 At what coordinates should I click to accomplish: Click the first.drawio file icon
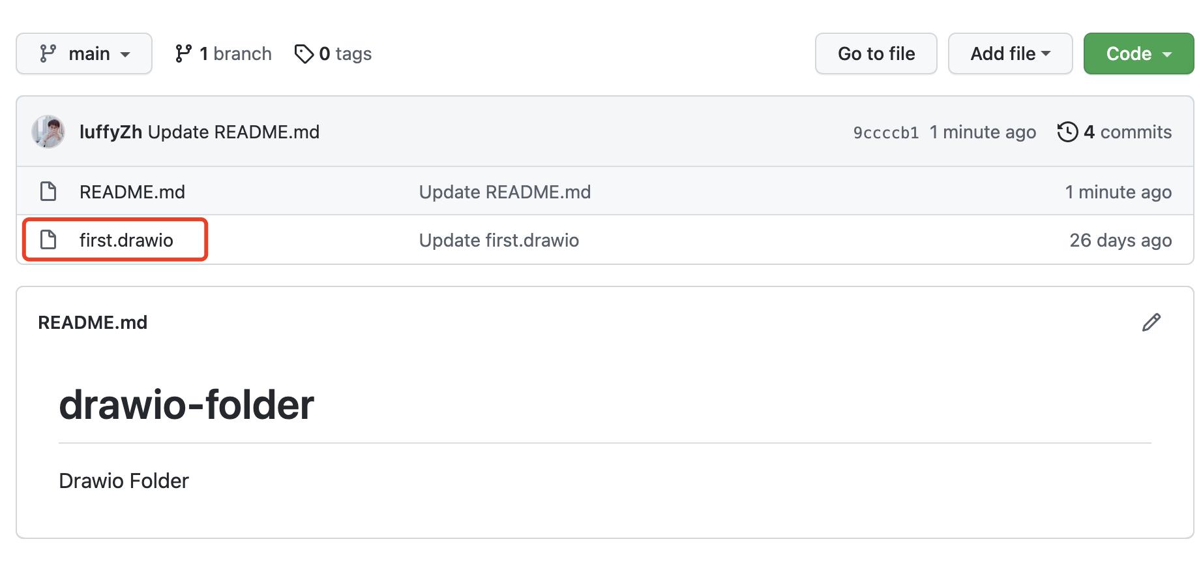(48, 240)
